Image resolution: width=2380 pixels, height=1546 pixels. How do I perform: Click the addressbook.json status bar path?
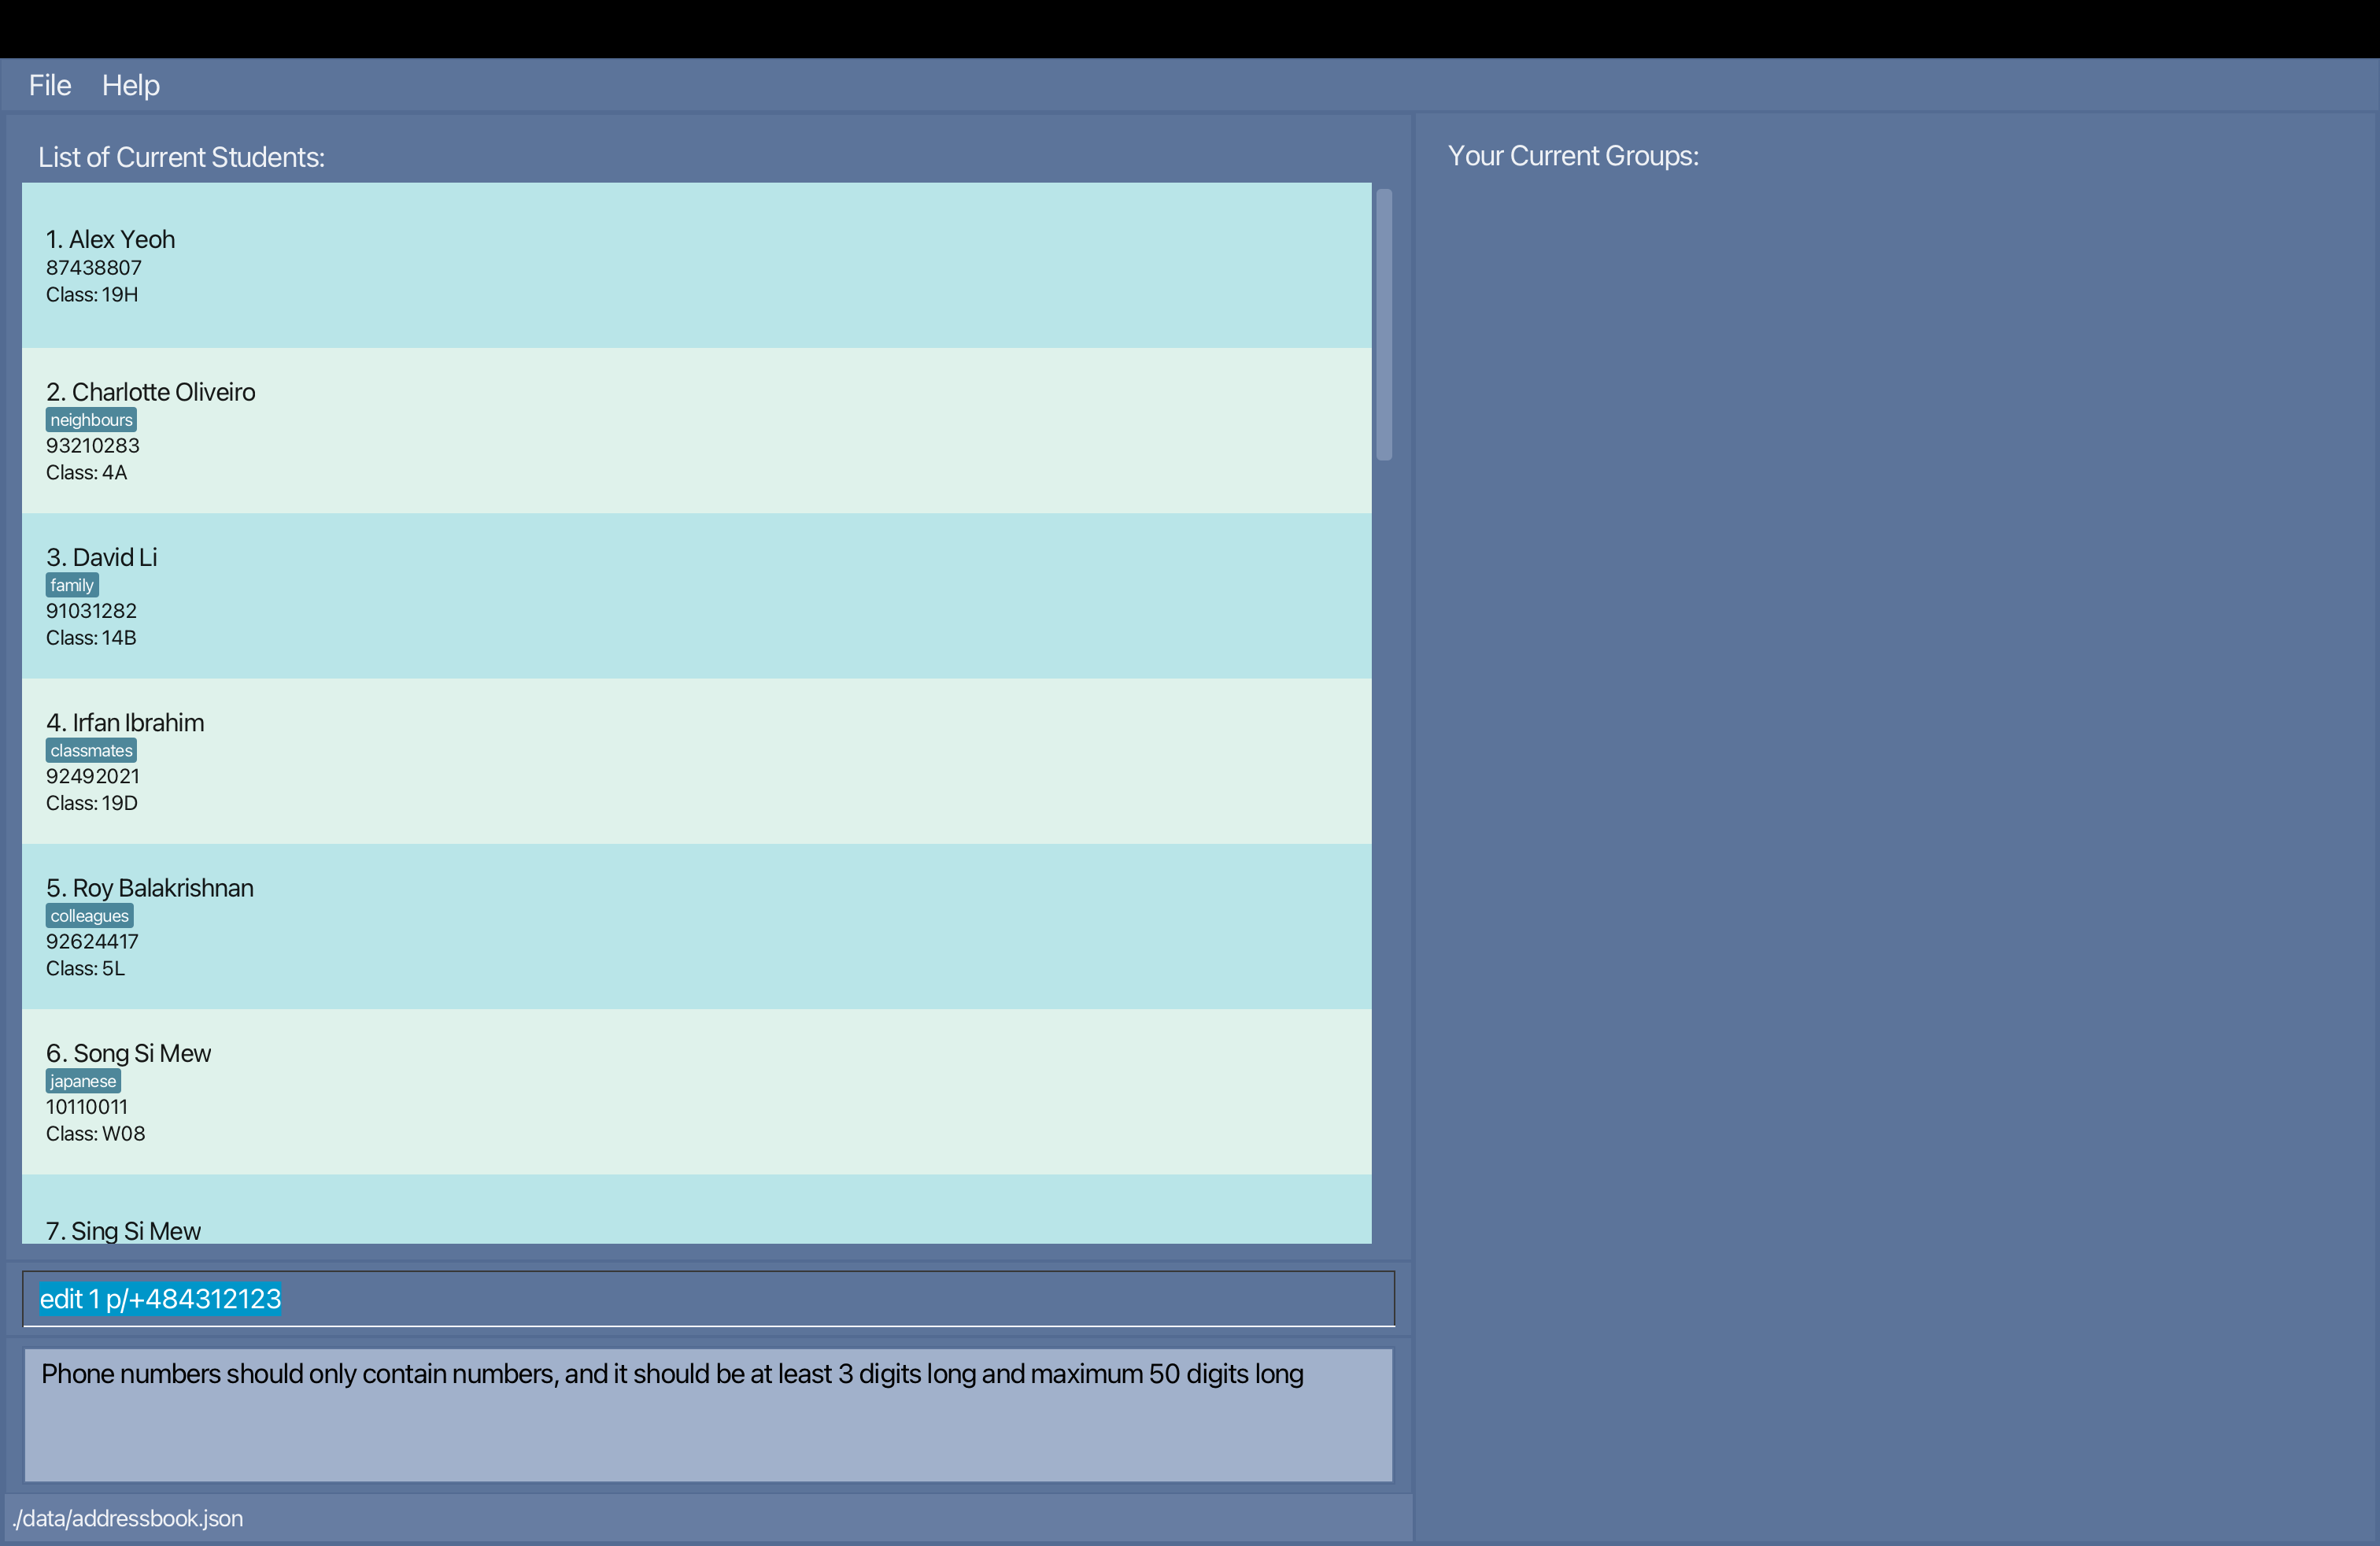tap(128, 1518)
